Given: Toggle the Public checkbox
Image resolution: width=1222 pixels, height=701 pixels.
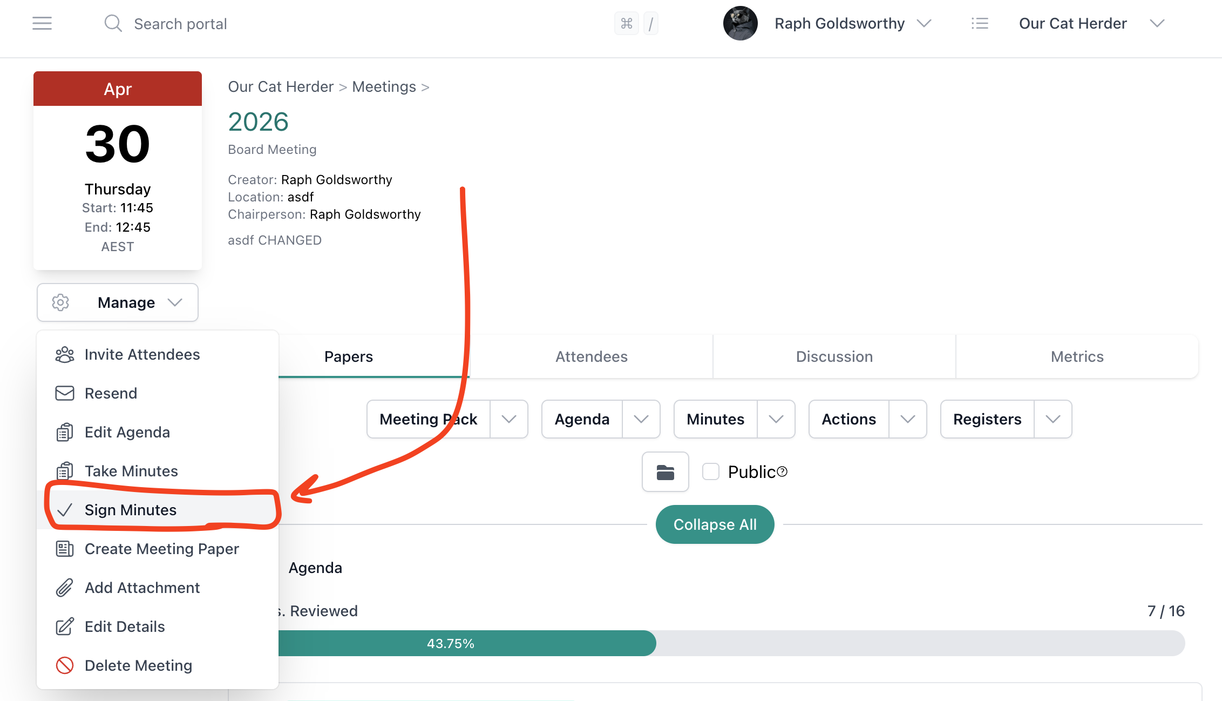Looking at the screenshot, I should 711,471.
